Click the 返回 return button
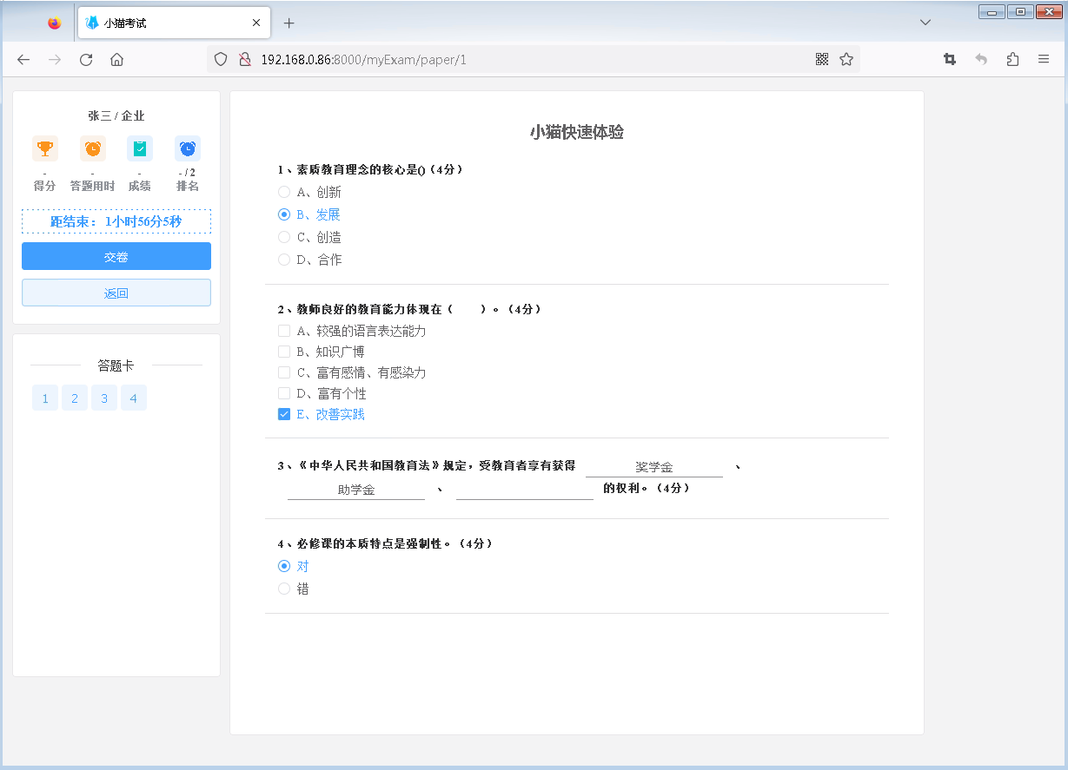Viewport: 1068px width, 770px height. [x=116, y=293]
